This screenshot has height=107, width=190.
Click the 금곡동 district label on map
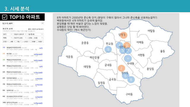point(112,79)
